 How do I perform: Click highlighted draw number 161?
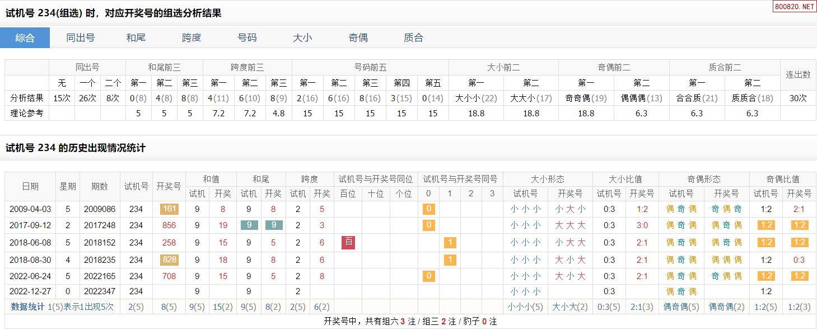(169, 209)
